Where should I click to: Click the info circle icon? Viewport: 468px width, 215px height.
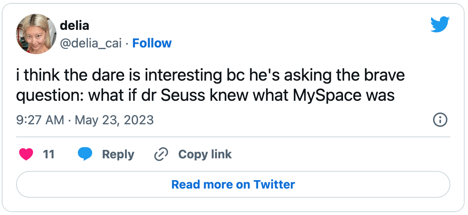pos(440,120)
